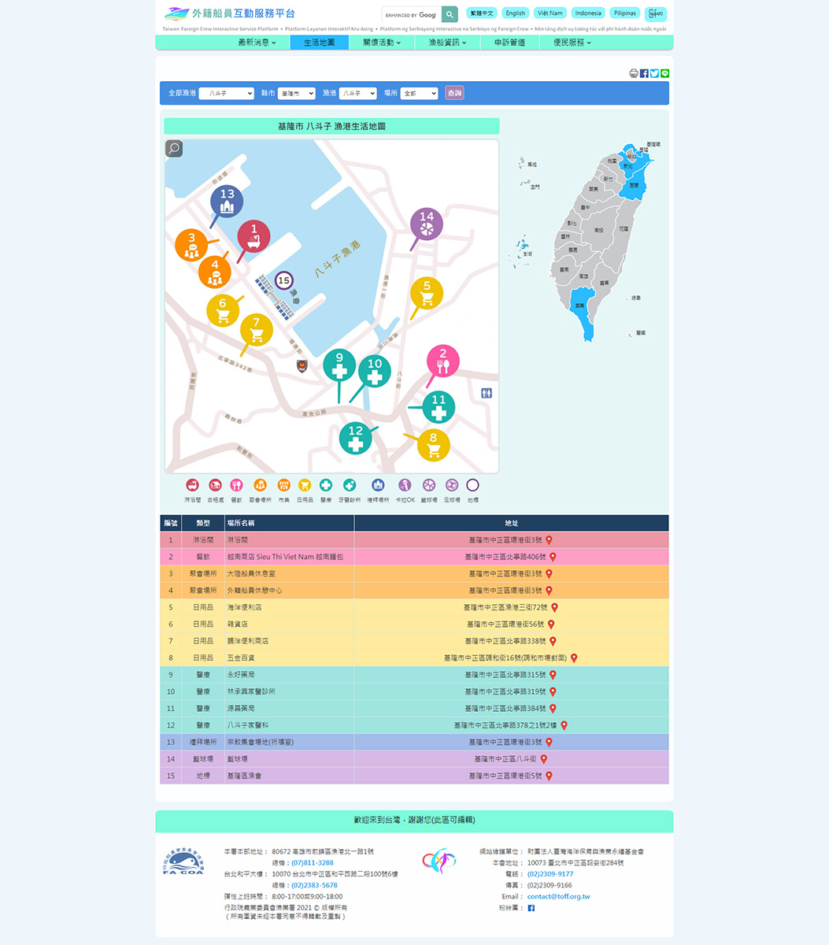Click the 查詢 search button
This screenshot has width=829, height=945.
click(x=454, y=93)
